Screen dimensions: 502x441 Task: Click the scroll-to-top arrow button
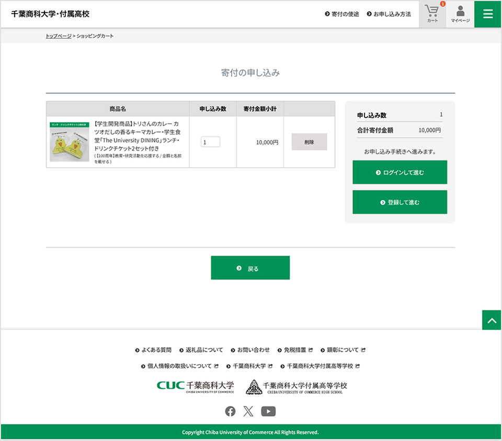point(492,320)
